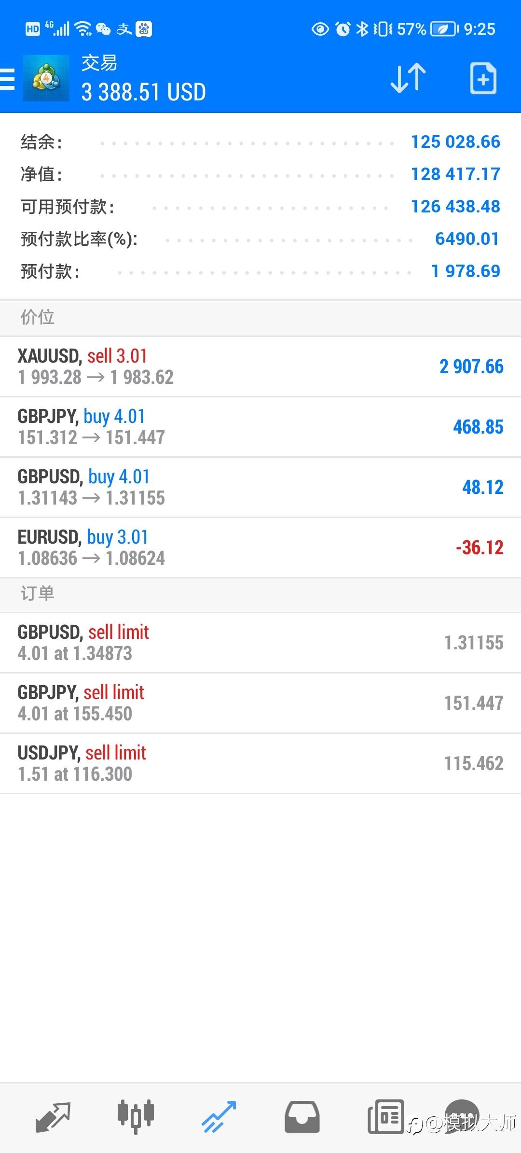Switch to the candlestick Chart tab
Screen dimensions: 521x1153
pos(136,1117)
